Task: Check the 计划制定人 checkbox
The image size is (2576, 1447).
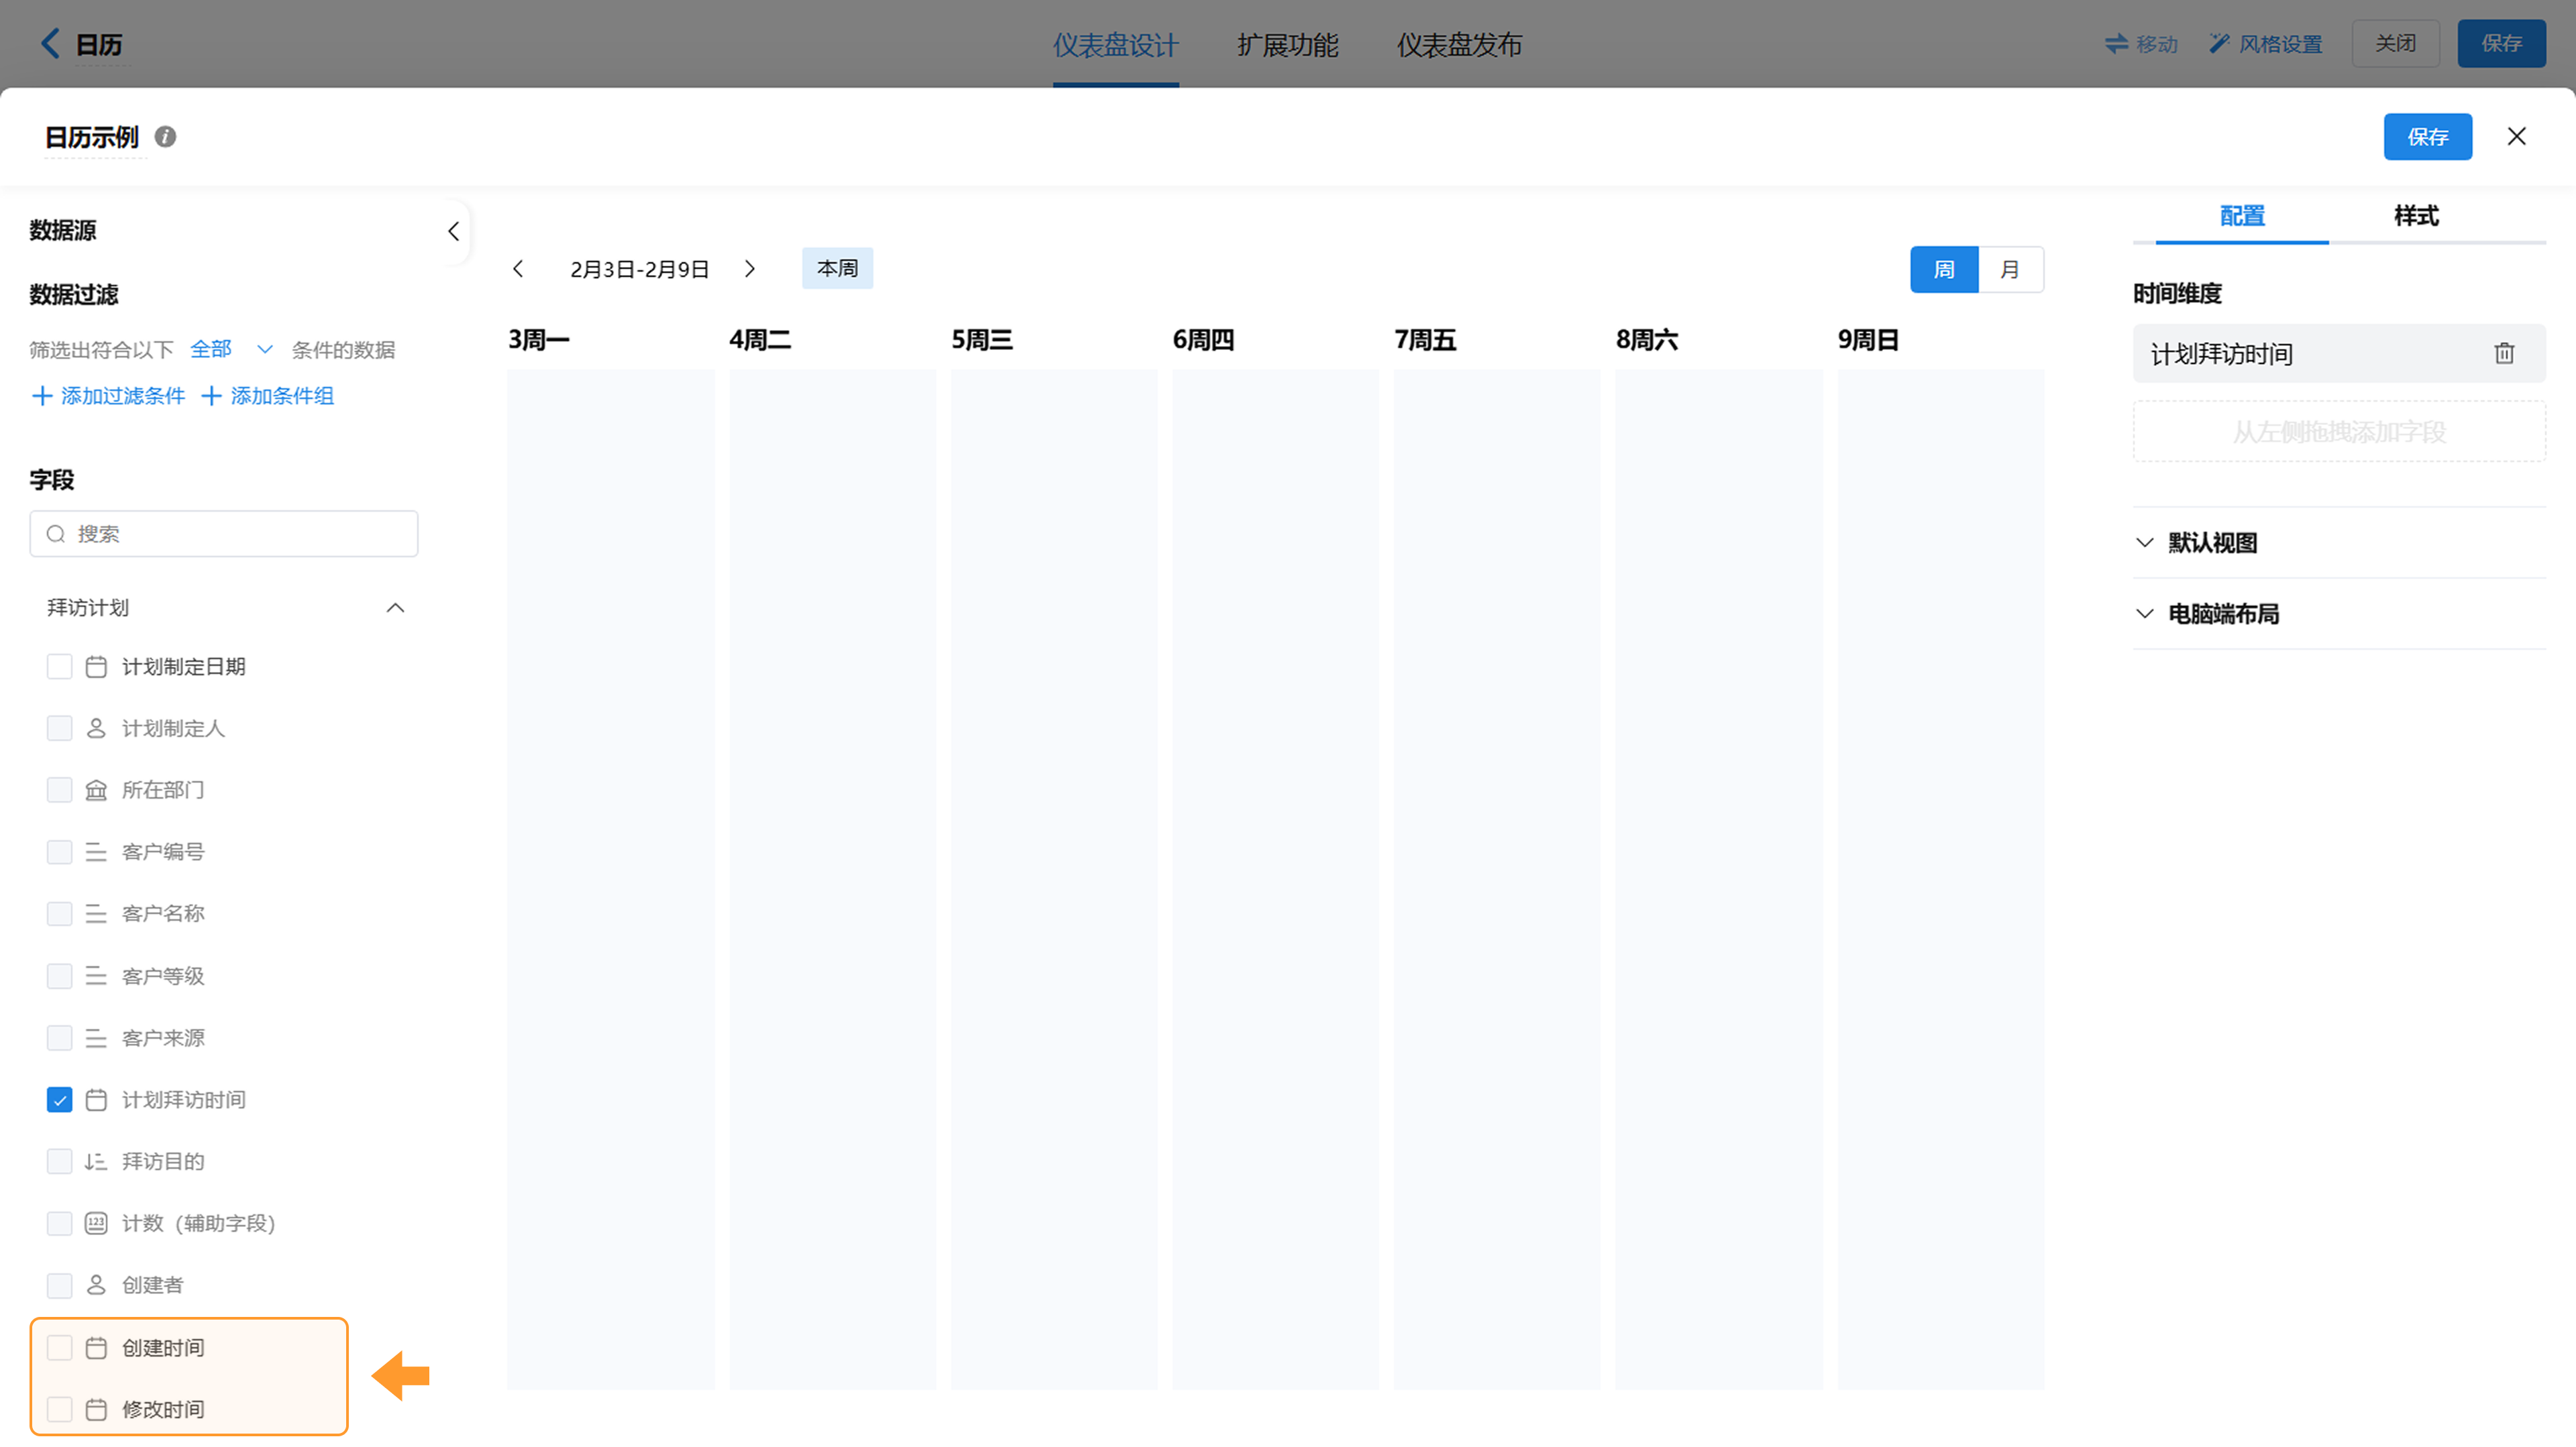Action: (x=60, y=728)
